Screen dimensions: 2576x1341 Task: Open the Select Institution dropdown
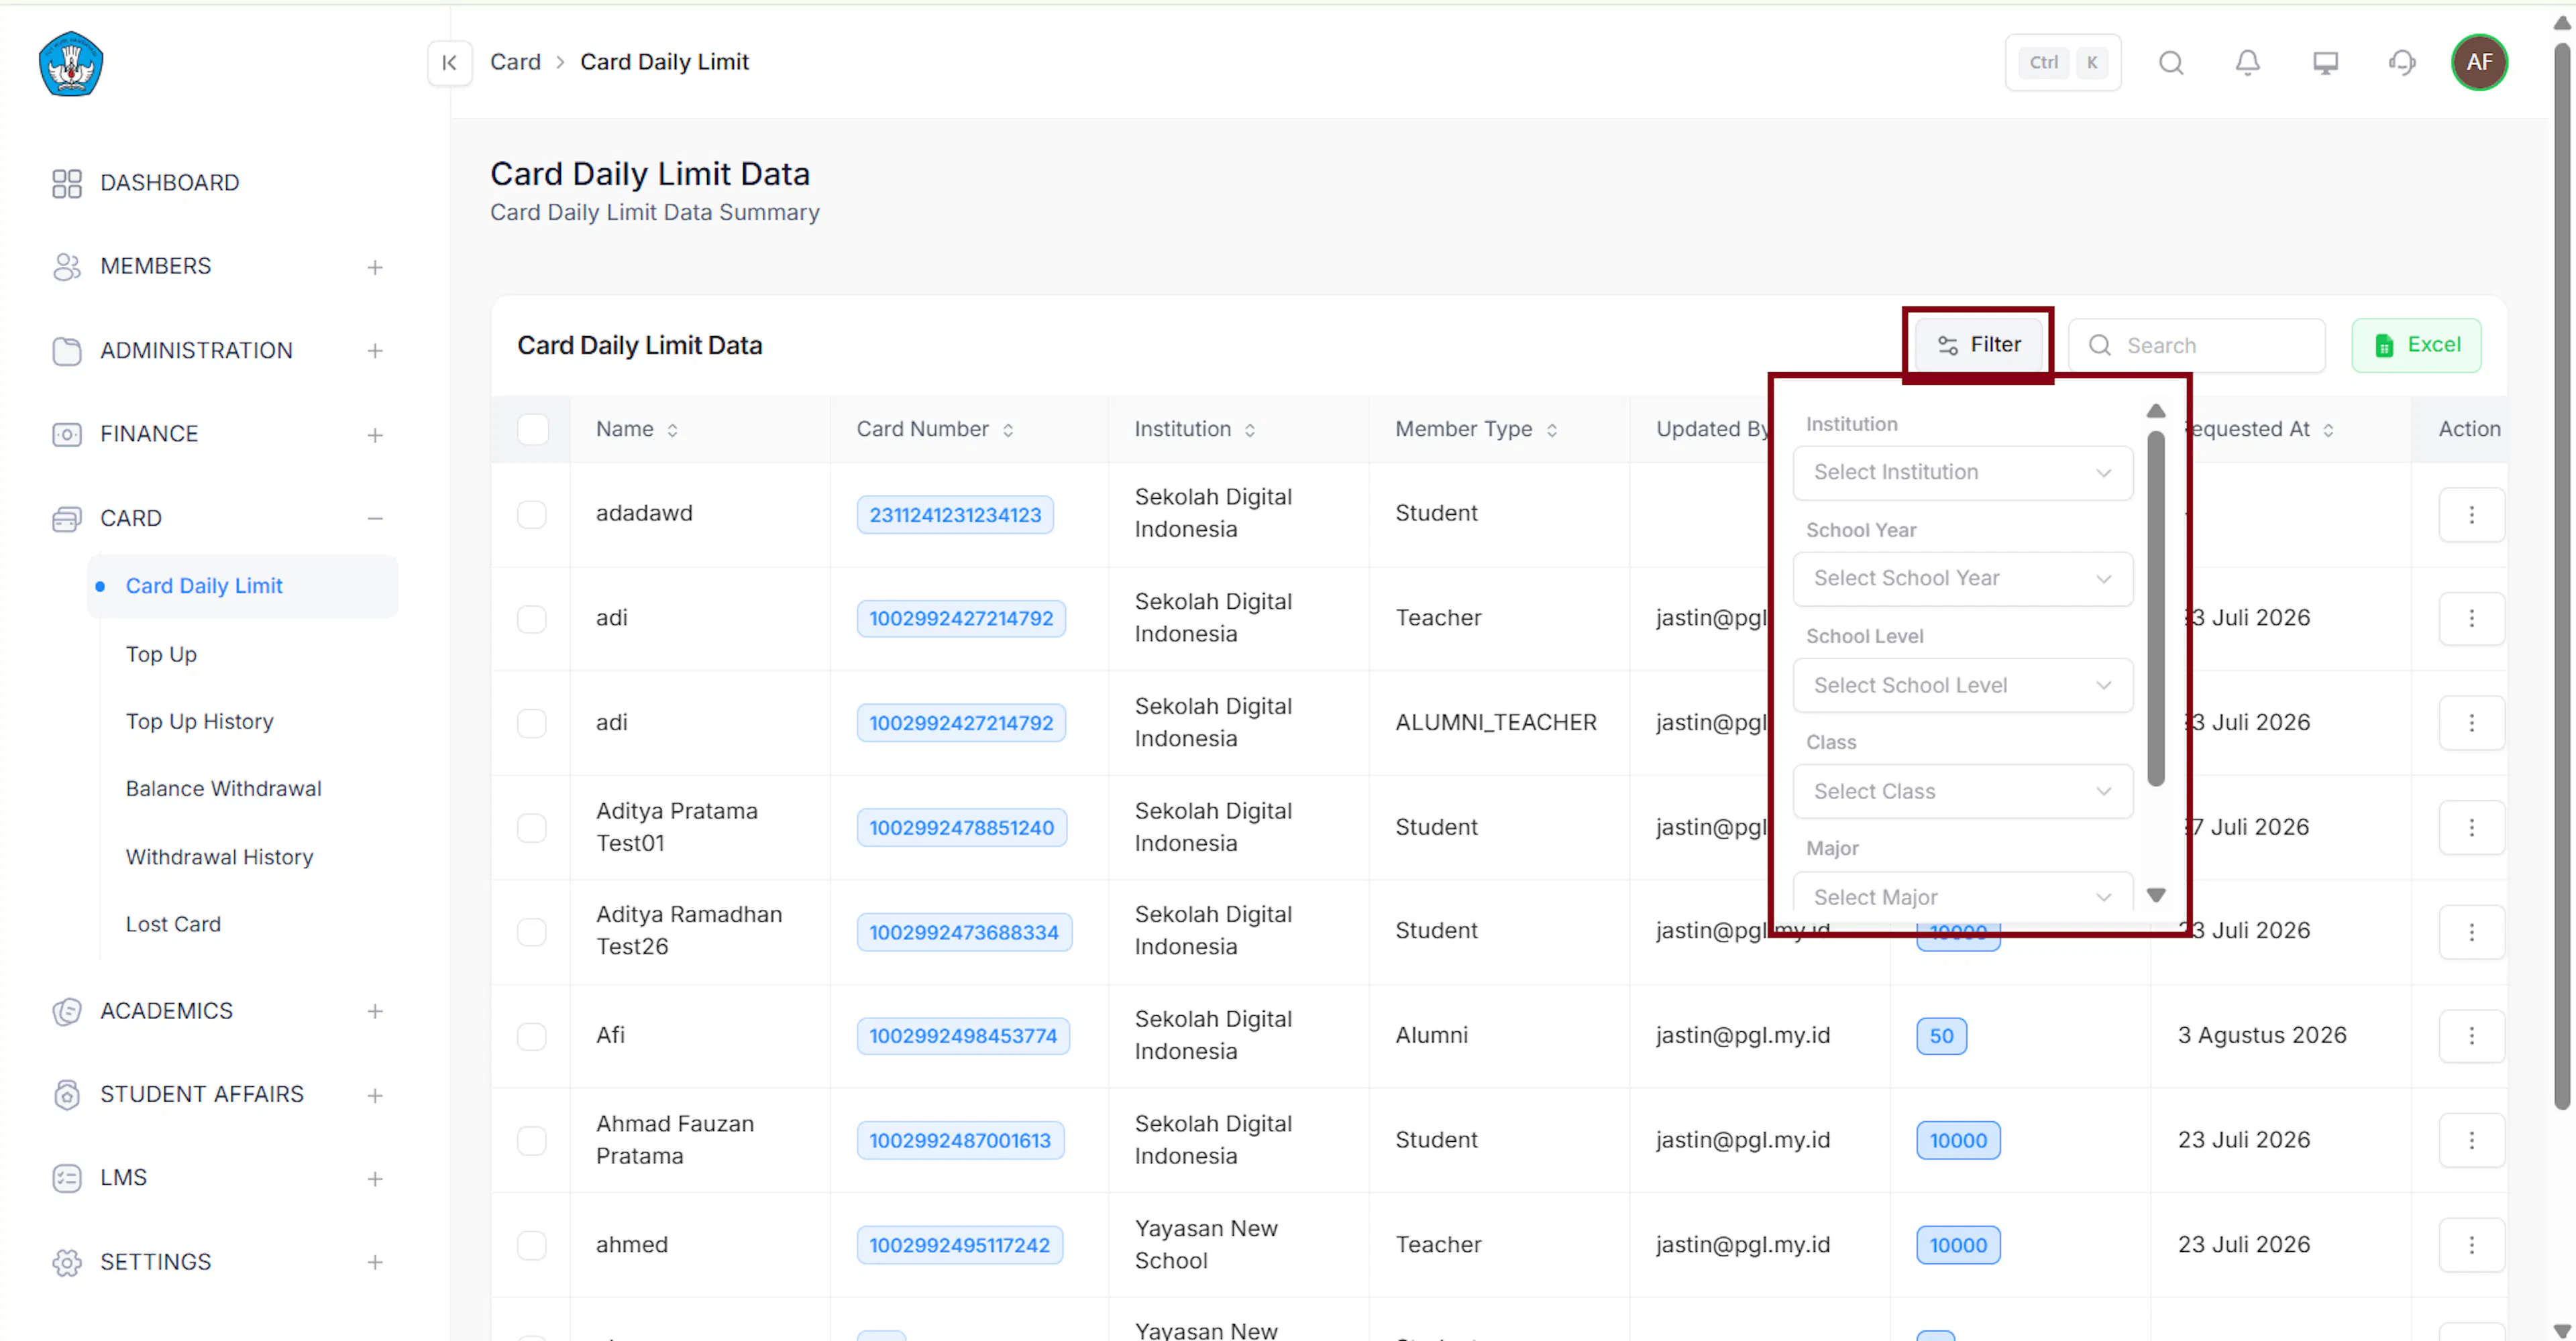pos(1962,473)
